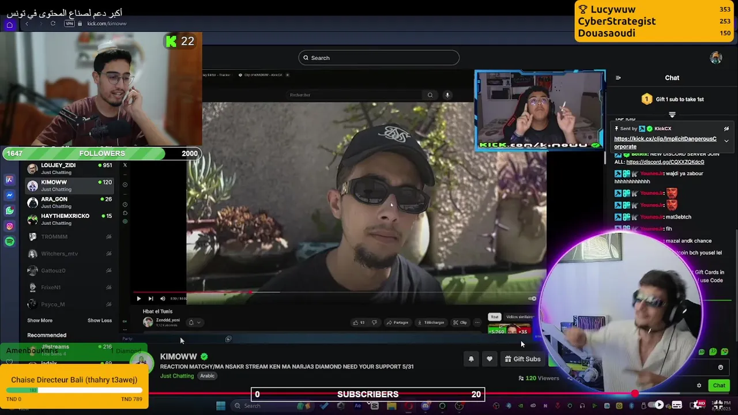
Task: Play the embedded YouTube video
Action: tap(138, 299)
